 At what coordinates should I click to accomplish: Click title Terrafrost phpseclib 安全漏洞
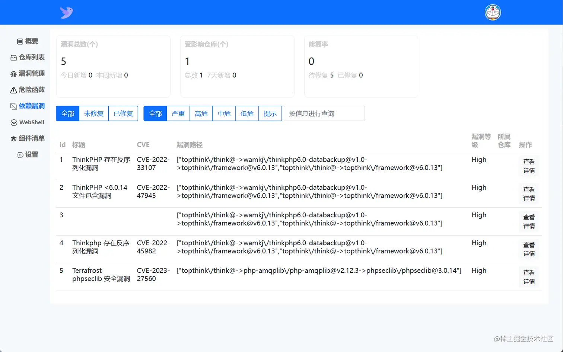pos(101,275)
